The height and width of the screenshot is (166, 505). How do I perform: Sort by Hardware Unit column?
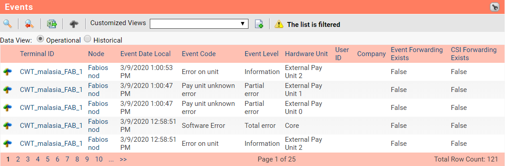(x=306, y=54)
